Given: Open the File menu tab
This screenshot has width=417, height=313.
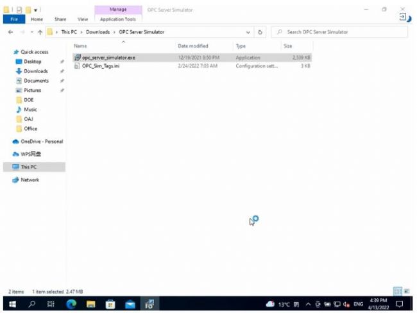Looking at the screenshot, I should click(x=14, y=19).
